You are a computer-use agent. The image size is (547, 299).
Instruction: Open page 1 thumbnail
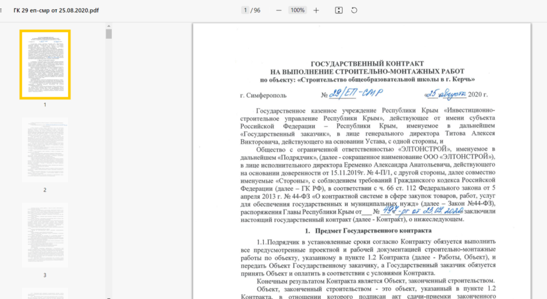[45, 64]
